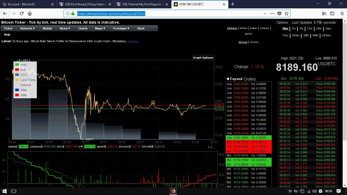View site information icon in address bar
Viewport: 347px width, 195px height.
click(68, 13)
